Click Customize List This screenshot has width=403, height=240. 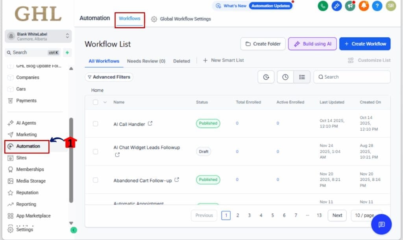[369, 60]
